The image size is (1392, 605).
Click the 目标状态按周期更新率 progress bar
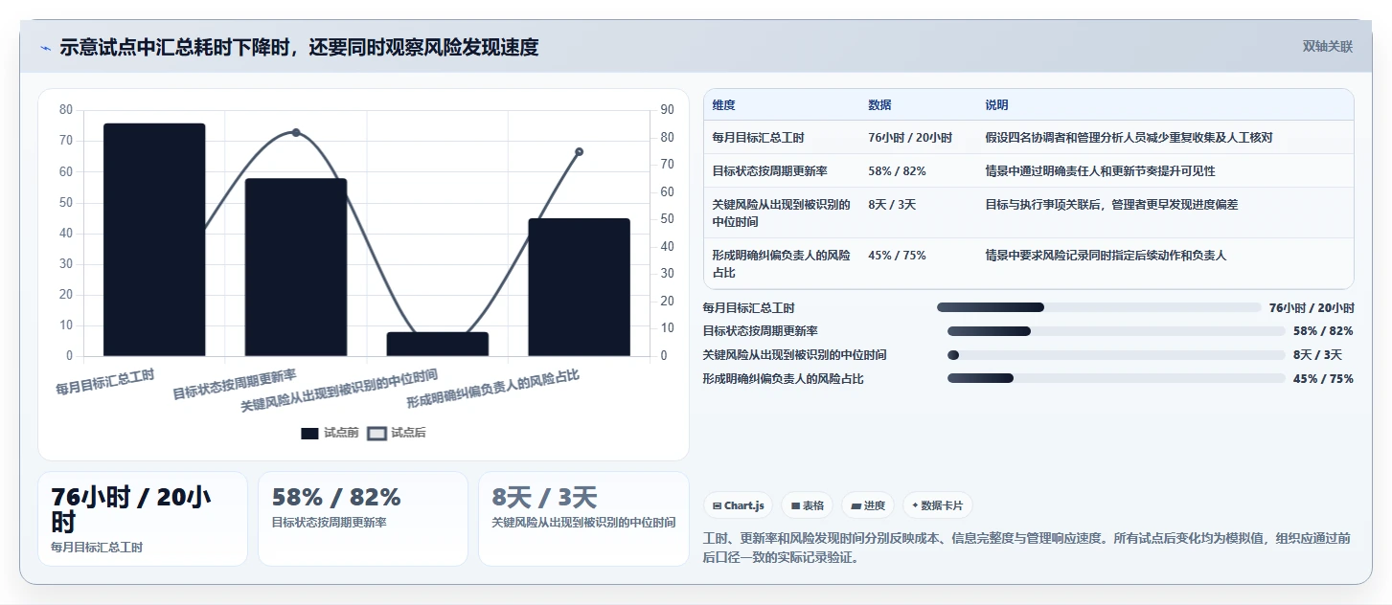coord(1116,331)
